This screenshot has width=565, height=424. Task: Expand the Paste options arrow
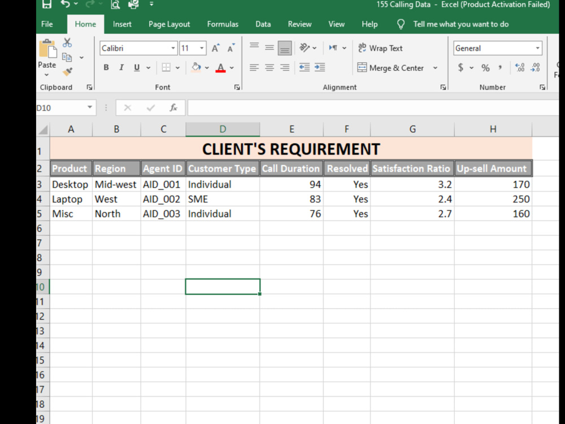tap(47, 75)
